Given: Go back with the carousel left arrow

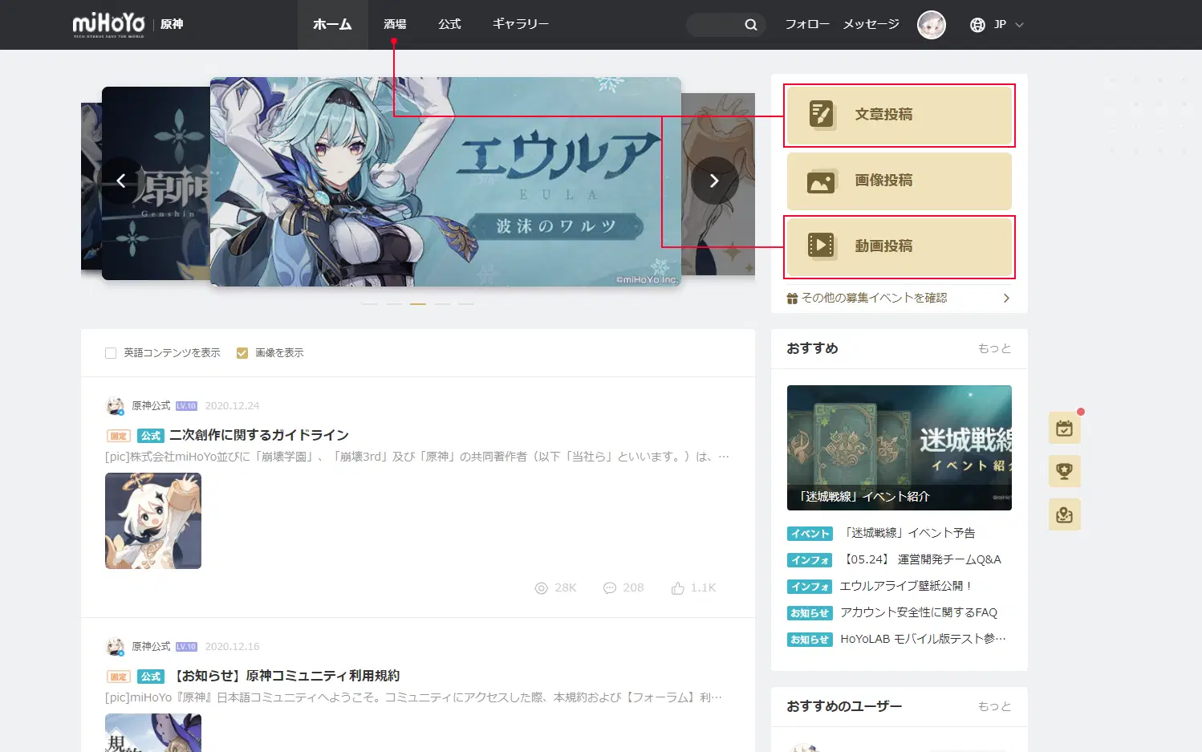Looking at the screenshot, I should point(121,181).
